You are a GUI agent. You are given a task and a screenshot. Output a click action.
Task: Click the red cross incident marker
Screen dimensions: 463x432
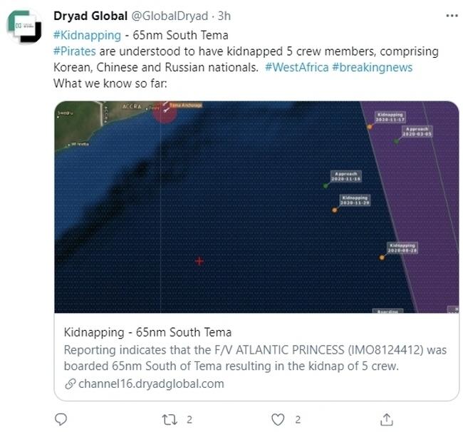tap(199, 262)
